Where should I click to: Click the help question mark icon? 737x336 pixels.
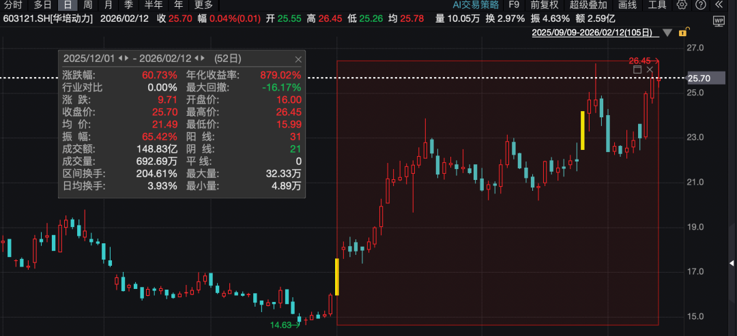[699, 5]
